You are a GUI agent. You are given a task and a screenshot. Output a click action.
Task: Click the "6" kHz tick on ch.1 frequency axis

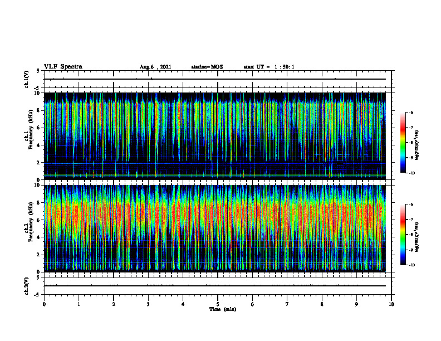click(x=39, y=128)
